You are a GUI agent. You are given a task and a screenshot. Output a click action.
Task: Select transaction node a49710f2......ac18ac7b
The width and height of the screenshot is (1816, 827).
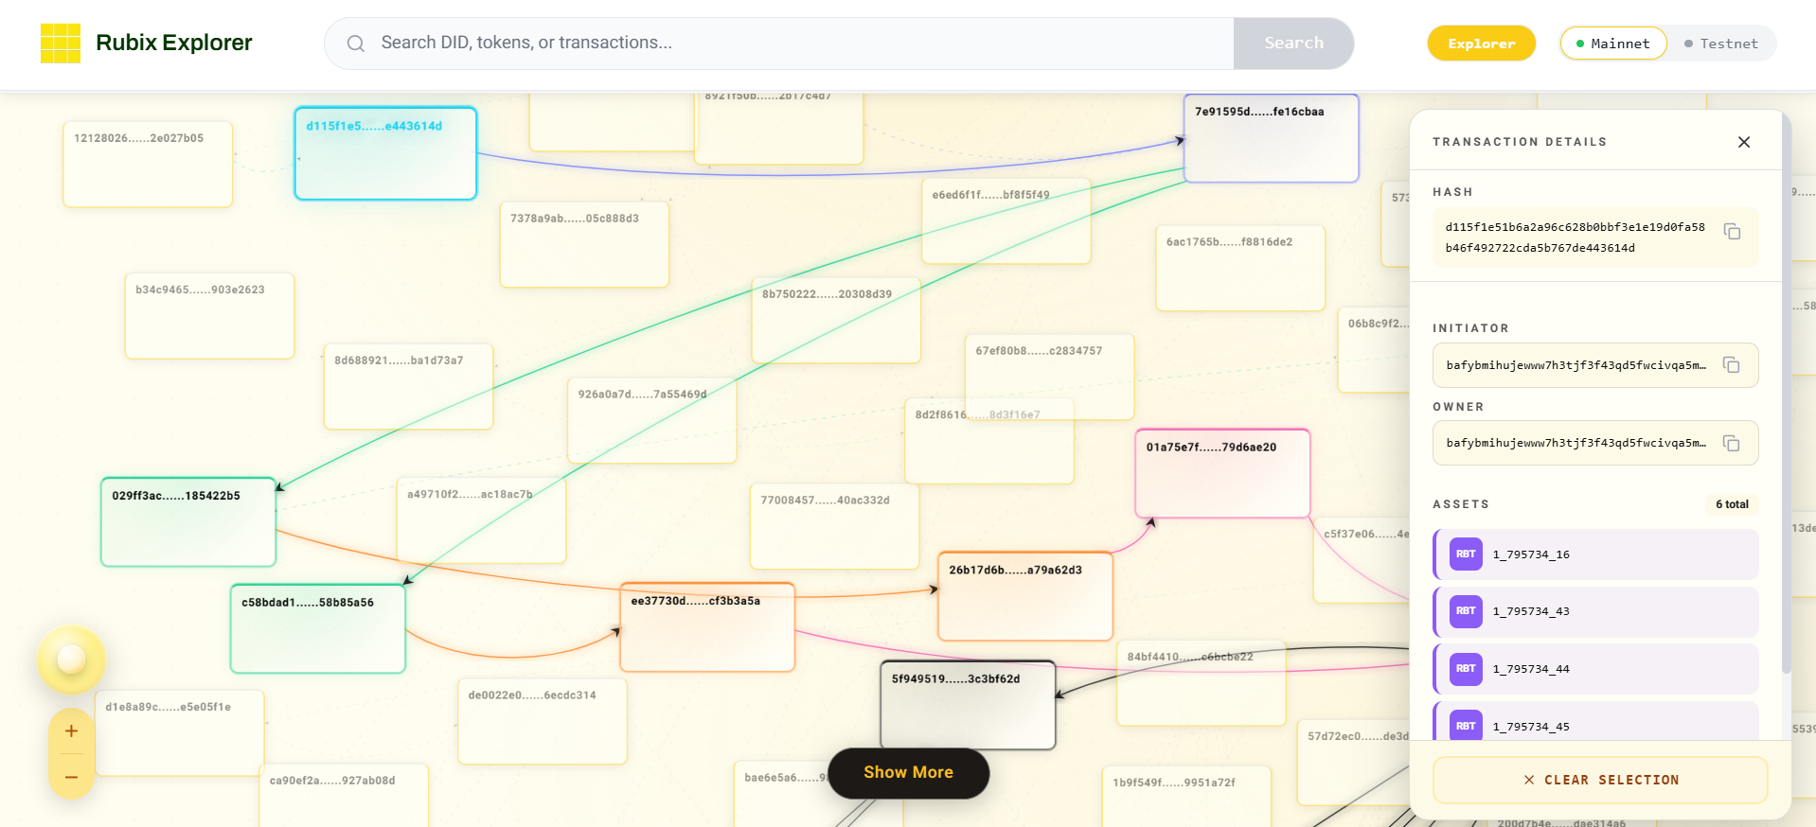(x=481, y=520)
